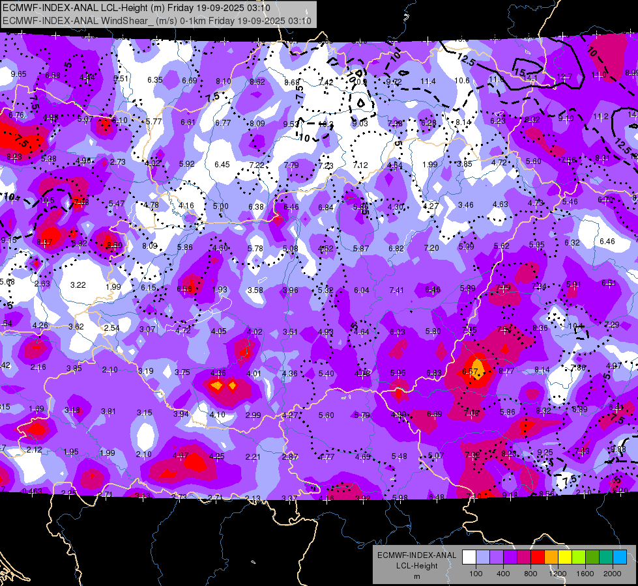Click the wind shear value 2.54

pyautogui.click(x=112, y=328)
